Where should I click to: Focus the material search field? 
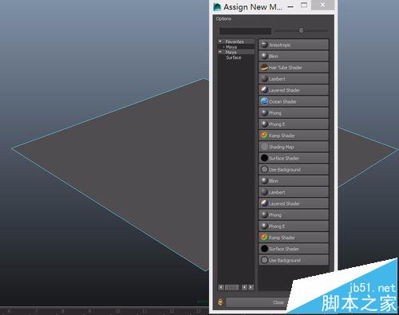click(x=245, y=31)
